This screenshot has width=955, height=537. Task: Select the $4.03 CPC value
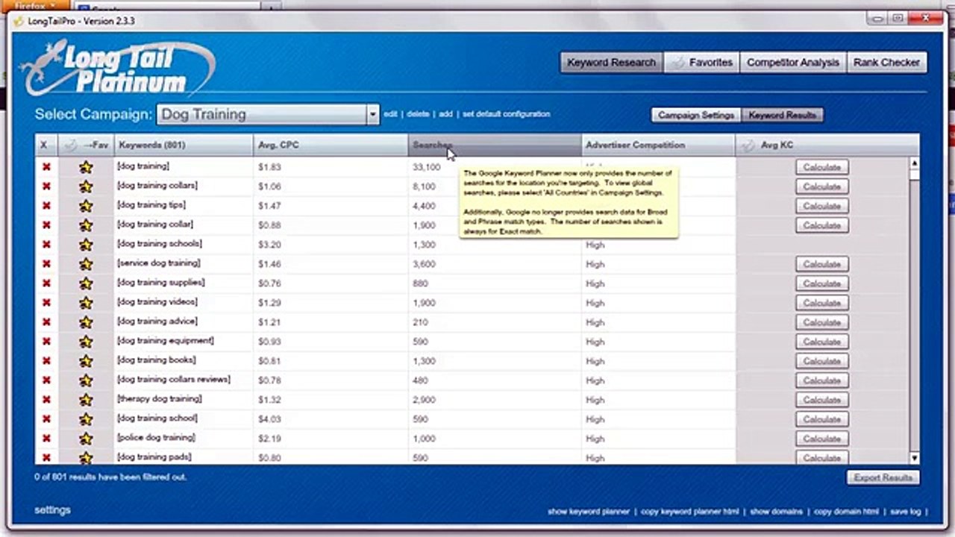click(269, 419)
